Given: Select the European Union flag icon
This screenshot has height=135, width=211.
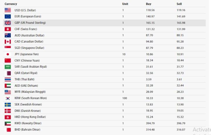Looking at the screenshot, I should click(x=8, y=16).
